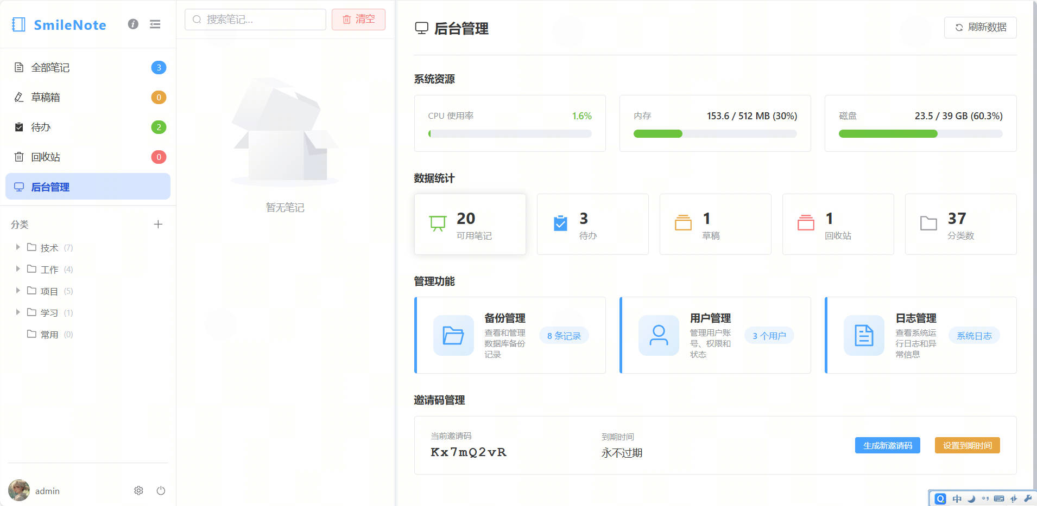Click 设置到期时间 button
Screen dimensions: 1037x506
click(968, 445)
